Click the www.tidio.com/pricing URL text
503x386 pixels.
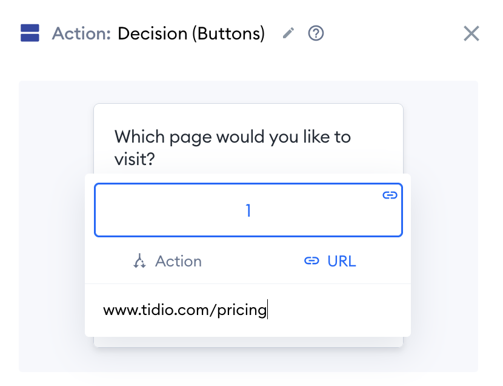pyautogui.click(x=185, y=310)
